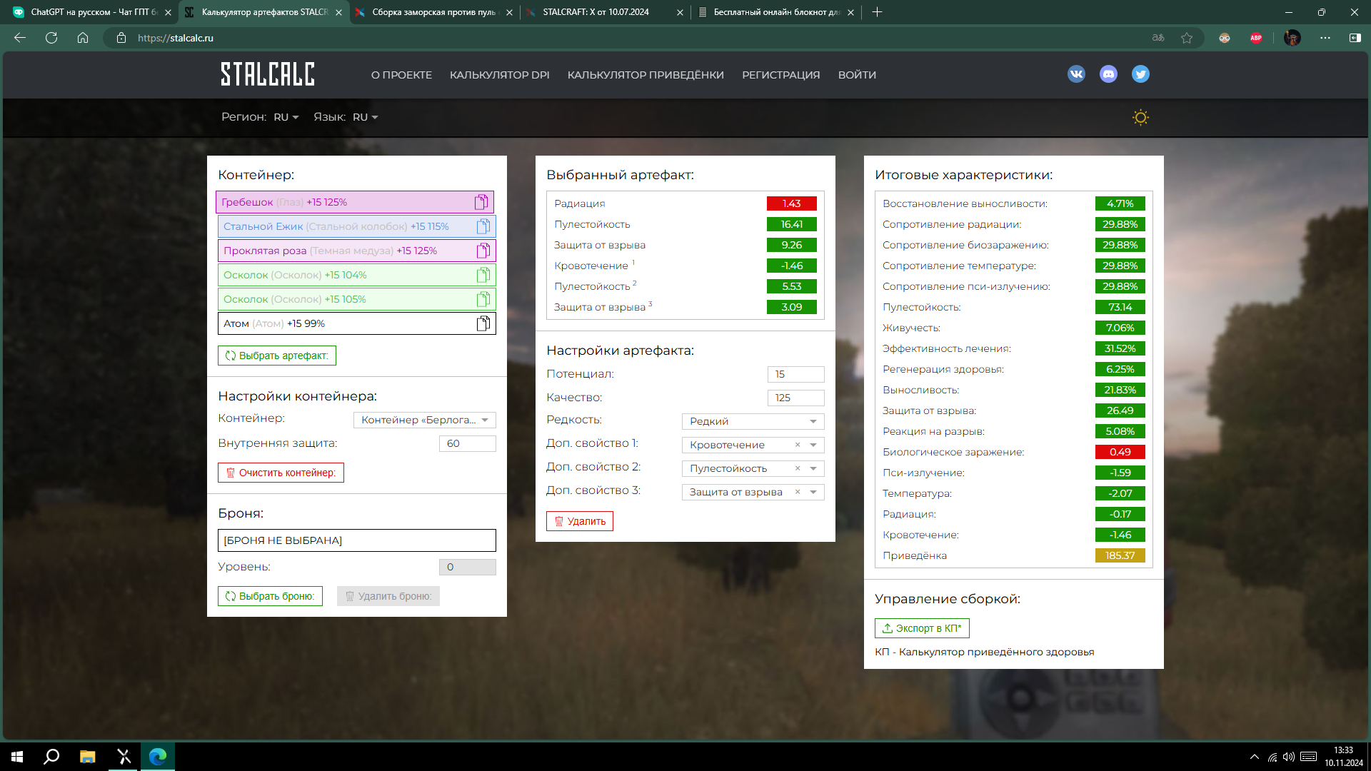The width and height of the screenshot is (1371, 771).
Task: Clear Пулестойкость from Доп. свойство 2
Action: [x=798, y=468]
